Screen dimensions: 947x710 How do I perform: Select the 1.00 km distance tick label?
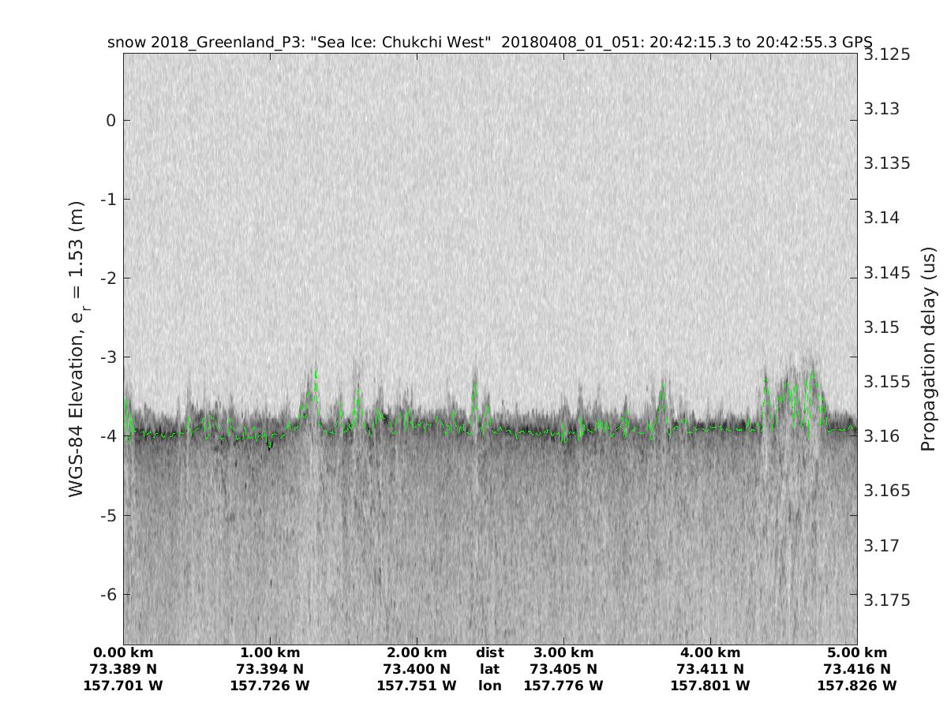pyautogui.click(x=270, y=653)
